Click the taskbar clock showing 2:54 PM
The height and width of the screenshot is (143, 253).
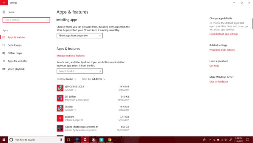click(239, 140)
